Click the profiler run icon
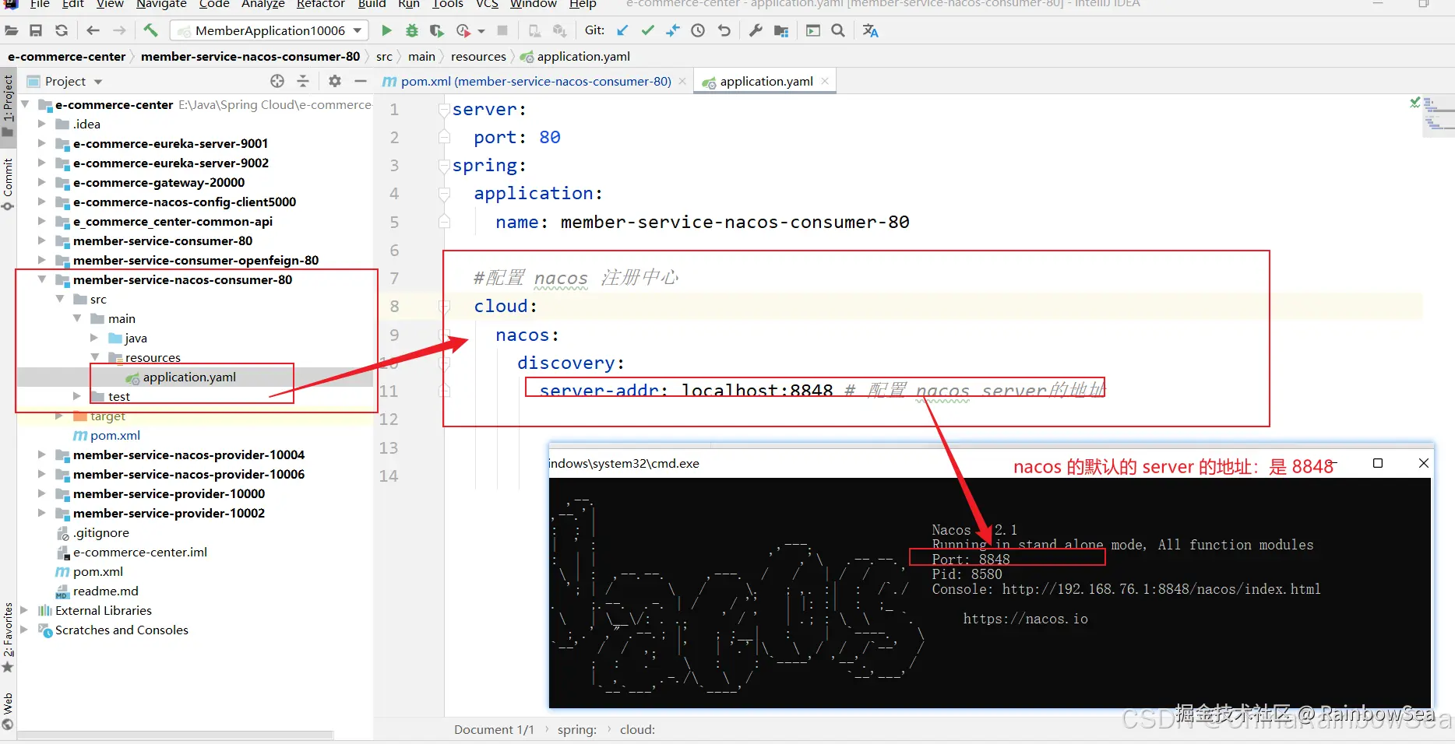 463,30
